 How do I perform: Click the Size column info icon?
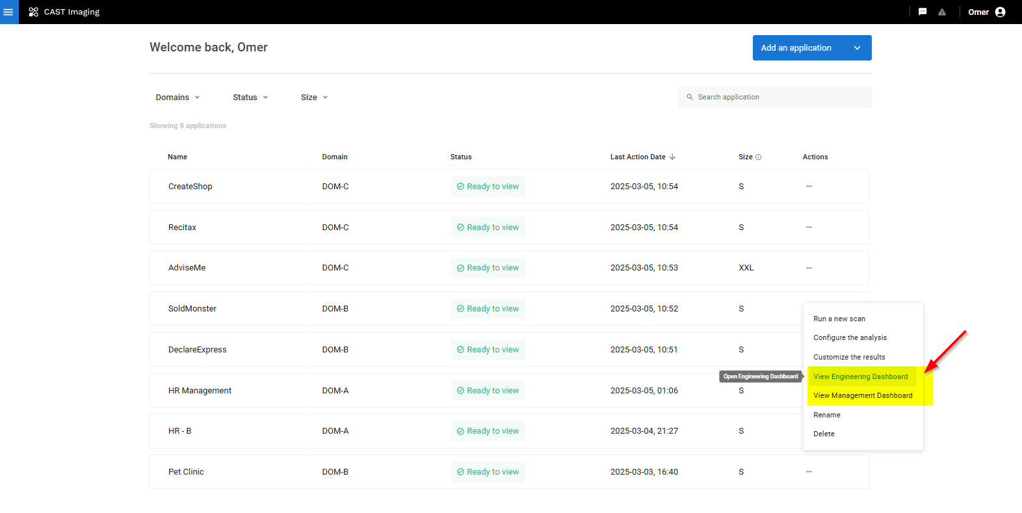point(758,157)
